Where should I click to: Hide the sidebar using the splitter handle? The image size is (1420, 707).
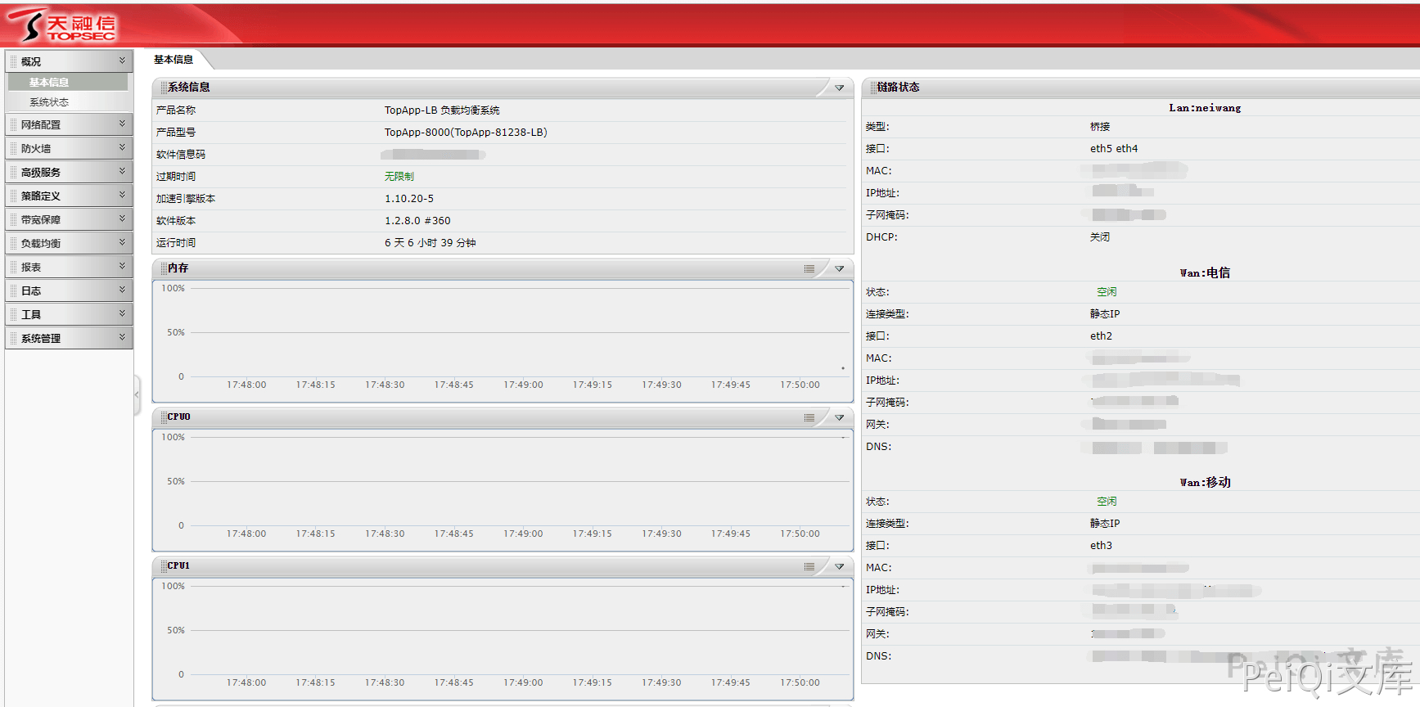(x=137, y=395)
